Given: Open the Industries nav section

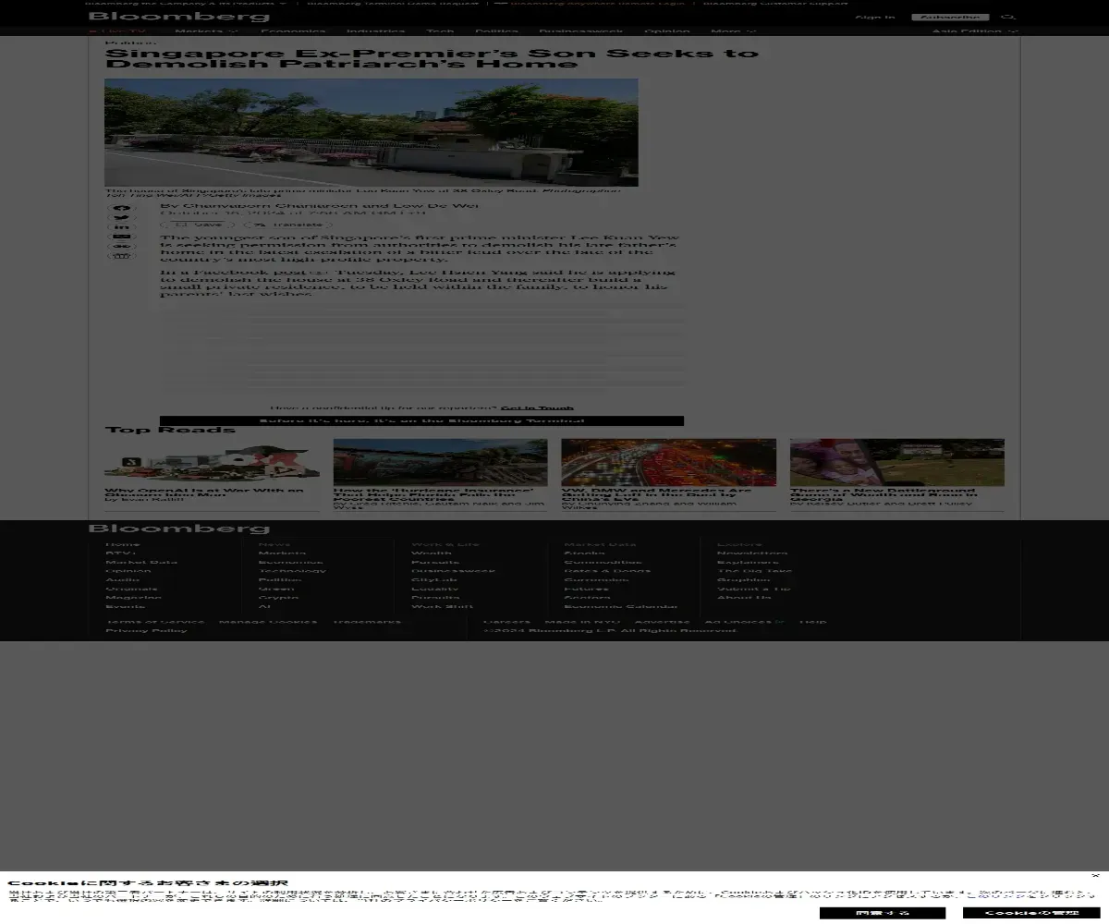Looking at the screenshot, I should click(x=376, y=31).
